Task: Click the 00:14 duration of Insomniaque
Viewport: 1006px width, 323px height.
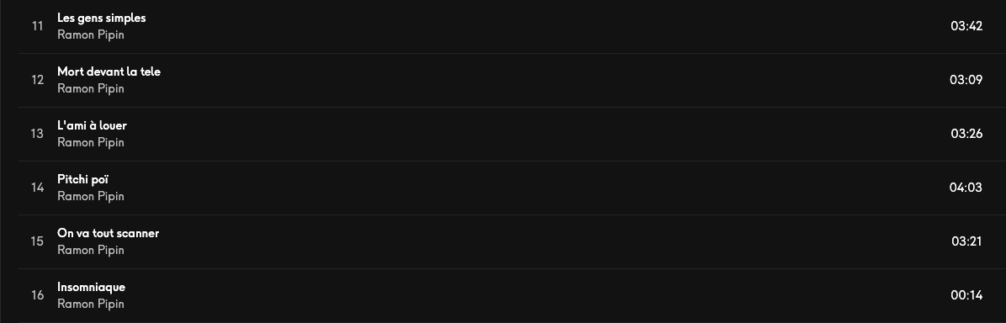Action: [966, 295]
